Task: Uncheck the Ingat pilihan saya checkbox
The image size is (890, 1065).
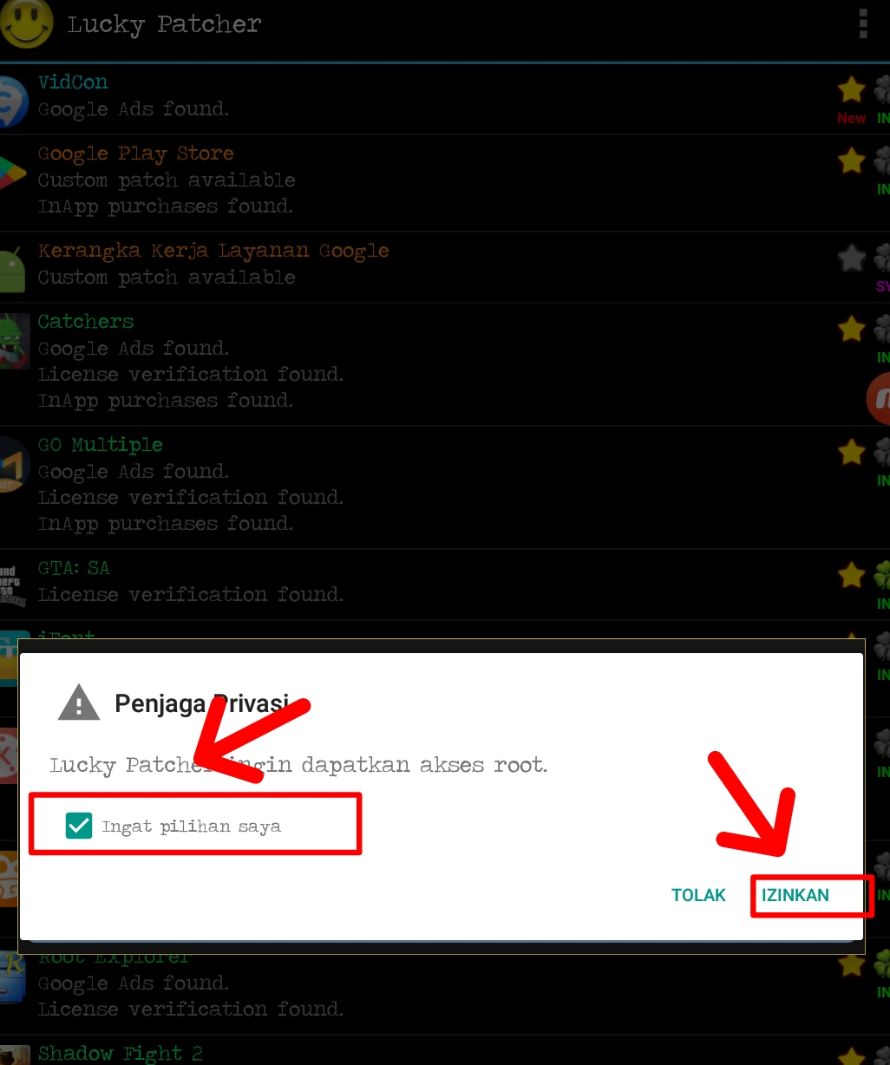Action: pyautogui.click(x=79, y=826)
